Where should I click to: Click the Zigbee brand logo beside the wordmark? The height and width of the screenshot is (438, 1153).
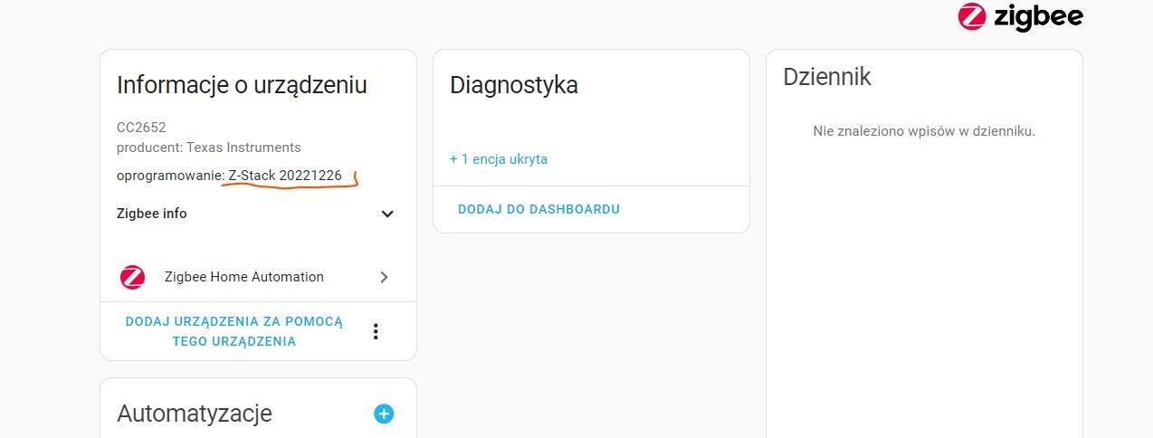pyautogui.click(x=972, y=16)
